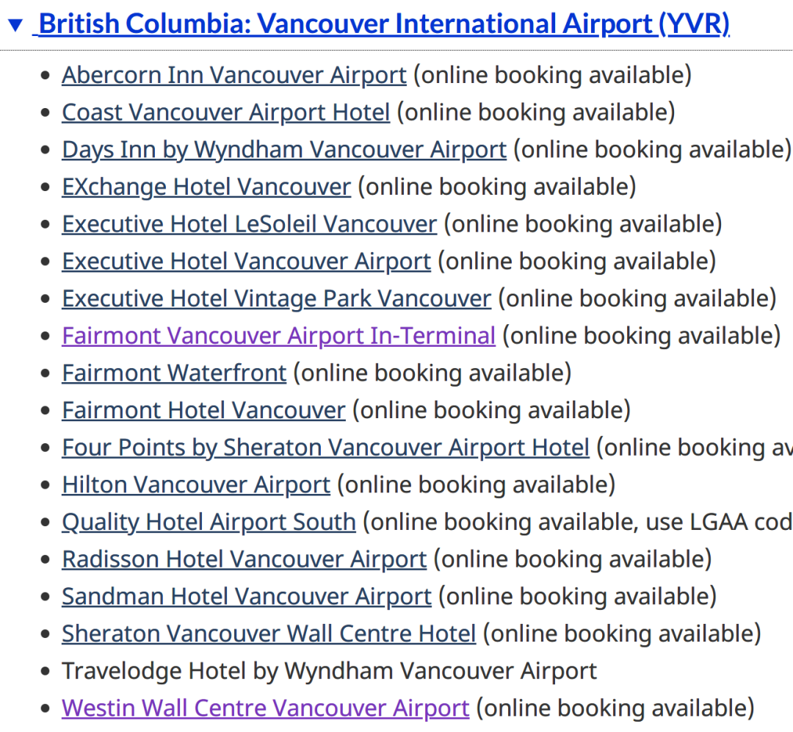Image resolution: width=793 pixels, height=732 pixels.
Task: Open Quality Hotel Airport South link
Action: pos(209,522)
